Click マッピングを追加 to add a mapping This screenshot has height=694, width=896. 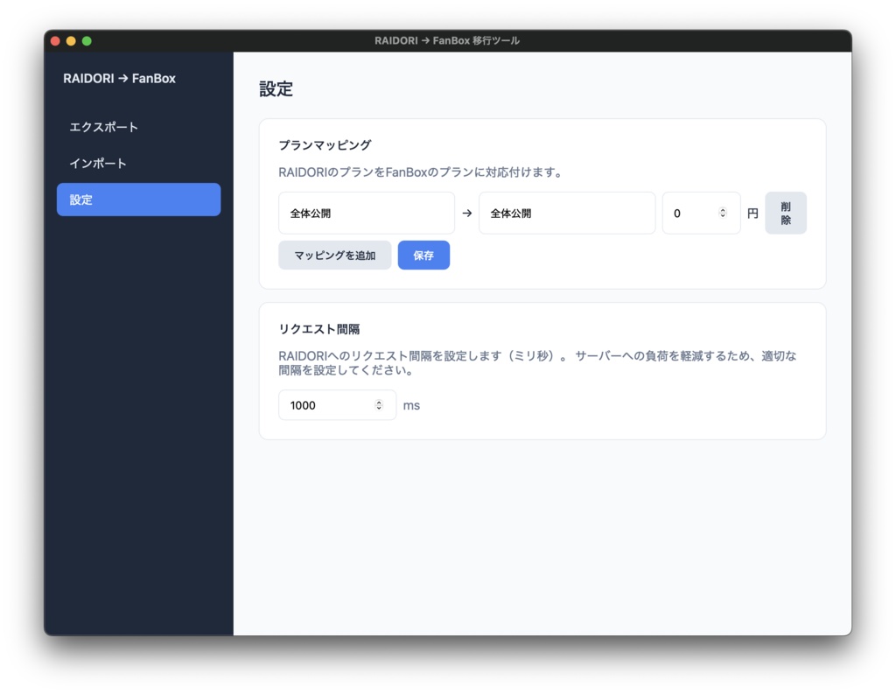click(x=335, y=255)
